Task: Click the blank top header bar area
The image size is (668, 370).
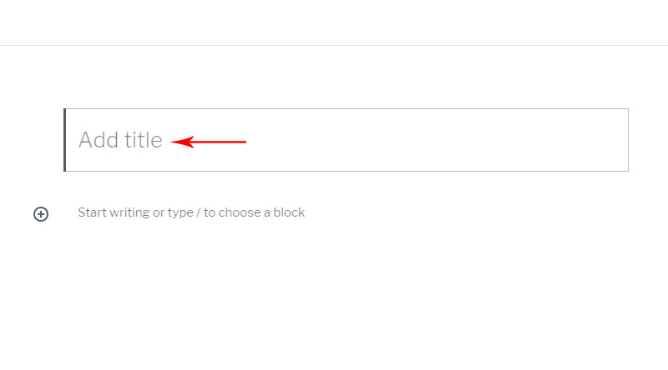Action: coord(334,22)
